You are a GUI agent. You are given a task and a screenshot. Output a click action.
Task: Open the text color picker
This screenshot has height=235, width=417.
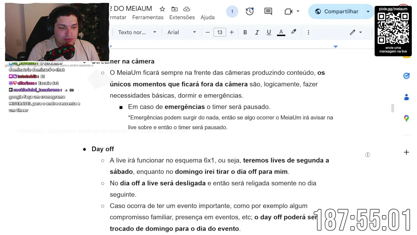pyautogui.click(x=281, y=32)
